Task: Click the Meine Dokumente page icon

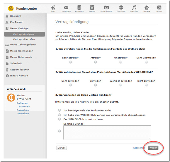Action: pos(7,57)
